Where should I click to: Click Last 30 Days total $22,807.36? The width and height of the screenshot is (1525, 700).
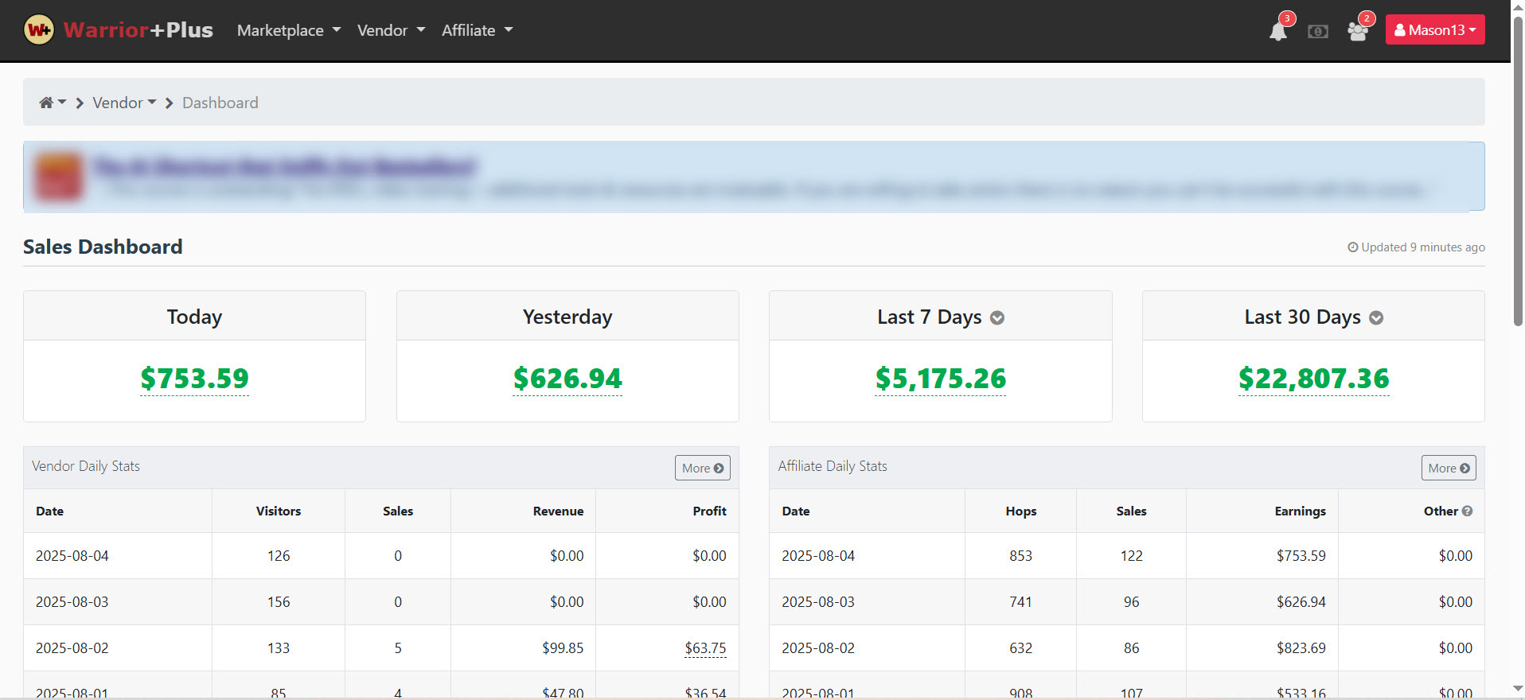(1314, 379)
